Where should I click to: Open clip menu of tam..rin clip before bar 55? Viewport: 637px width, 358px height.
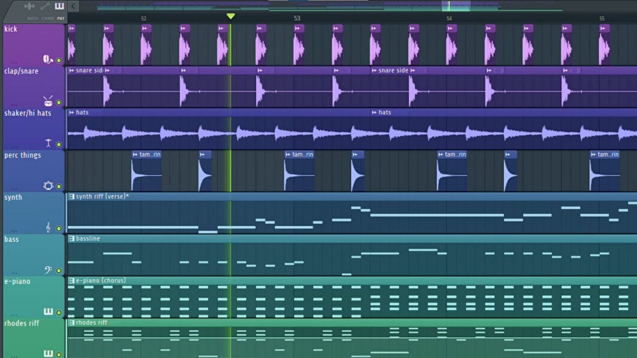(x=593, y=155)
